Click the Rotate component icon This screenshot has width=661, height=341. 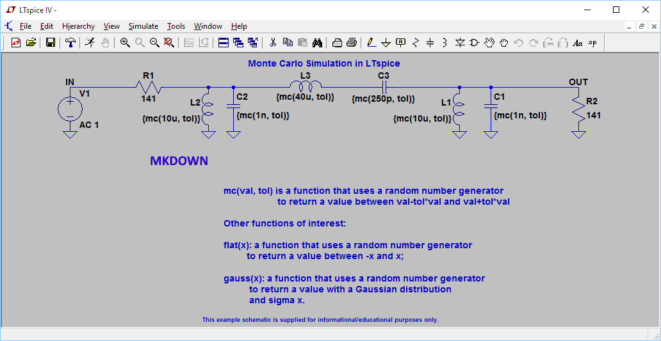pyautogui.click(x=548, y=42)
